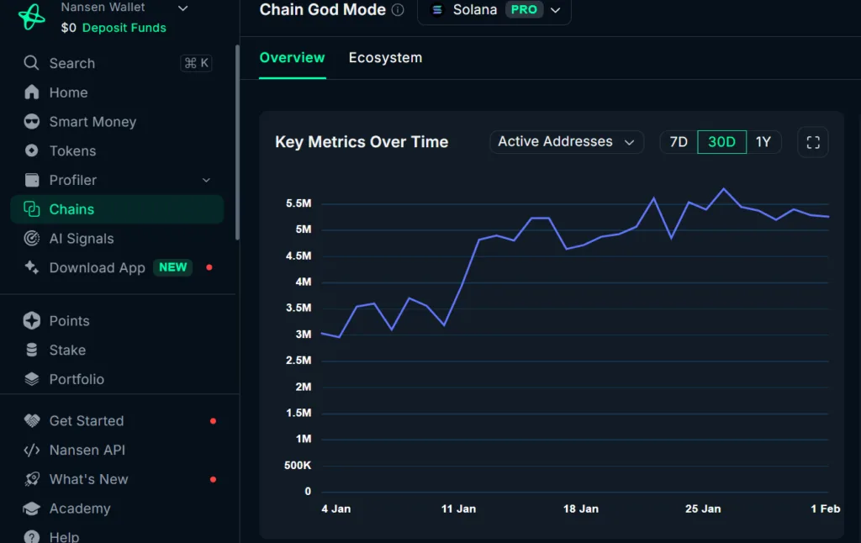Expand the chart to fullscreen view
This screenshot has height=543, width=861.
click(x=812, y=142)
